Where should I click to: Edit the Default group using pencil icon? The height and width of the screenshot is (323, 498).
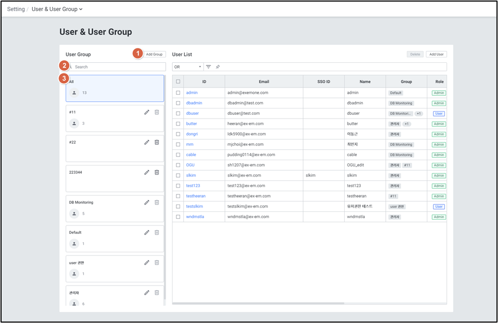[147, 232]
